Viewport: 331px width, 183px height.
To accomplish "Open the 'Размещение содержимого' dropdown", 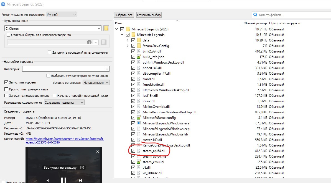I will coord(64,103).
